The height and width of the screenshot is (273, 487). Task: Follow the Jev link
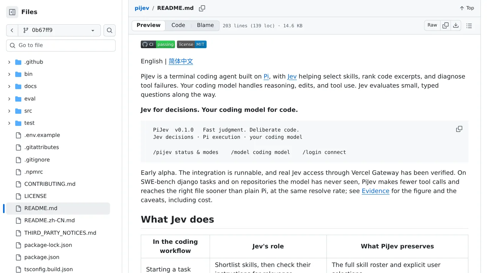(292, 76)
